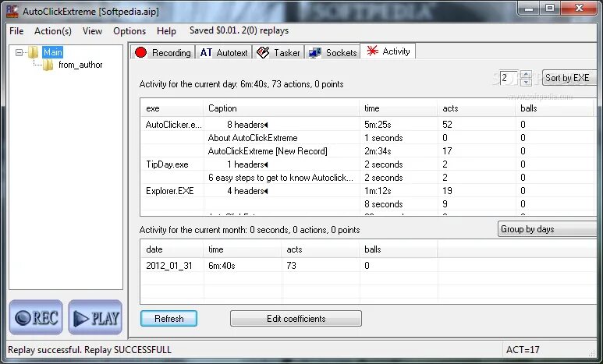Decrease the spinner value below 2
603x364 pixels.
click(x=526, y=82)
